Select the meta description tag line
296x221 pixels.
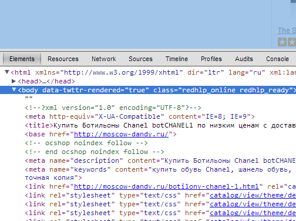160,160
